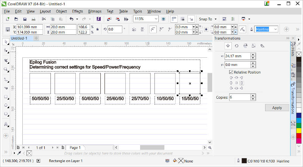Pick the yellow swatch in color palette
Image resolution: width=303 pixels, height=167 pixels.
click(299, 130)
